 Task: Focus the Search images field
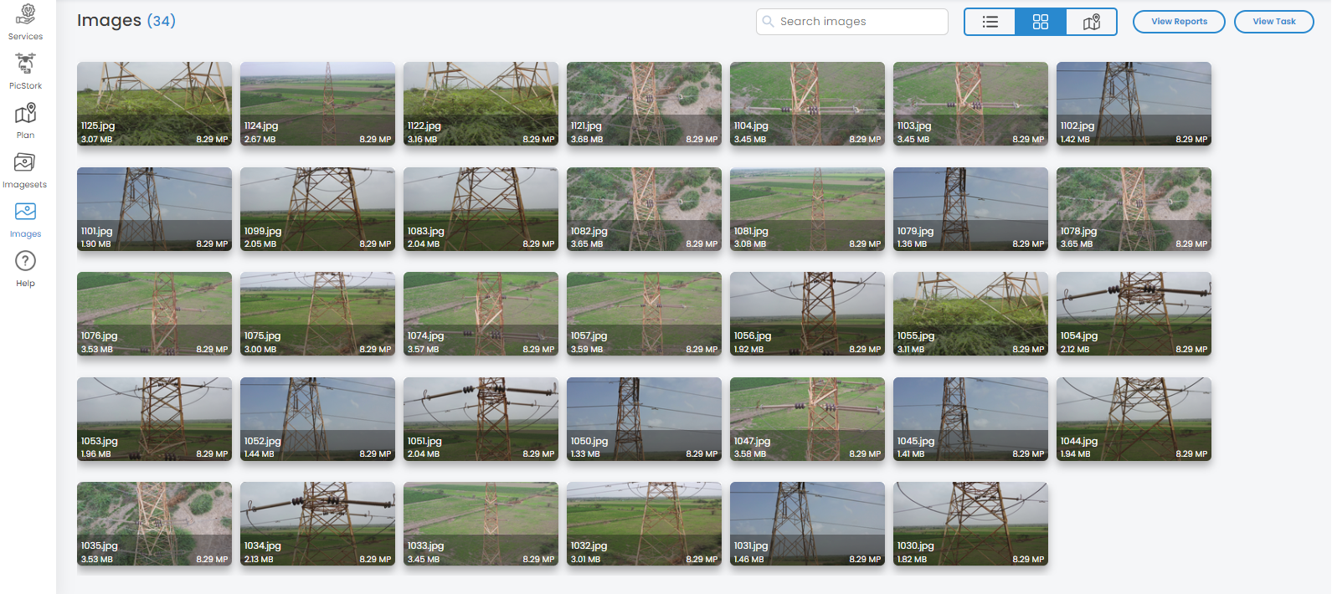click(x=852, y=22)
